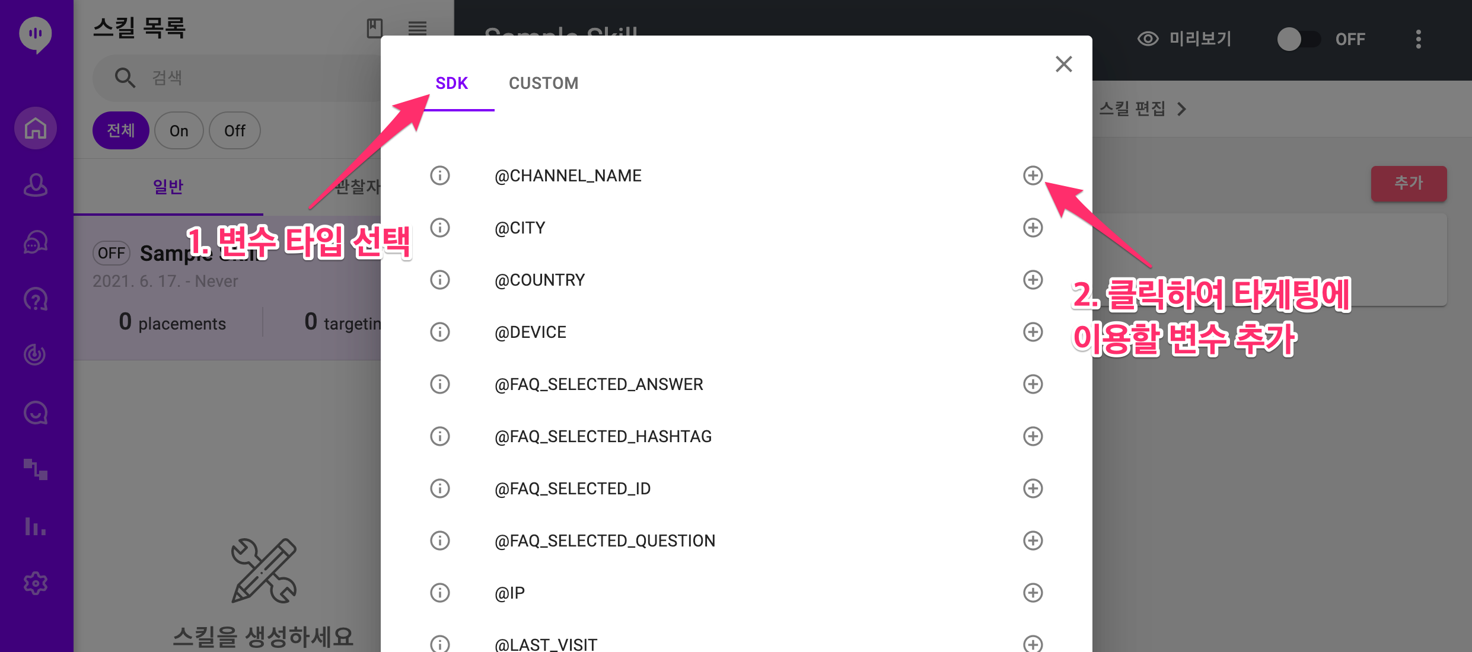Add the @IP variable
The height and width of the screenshot is (652, 1472).
[1033, 593]
